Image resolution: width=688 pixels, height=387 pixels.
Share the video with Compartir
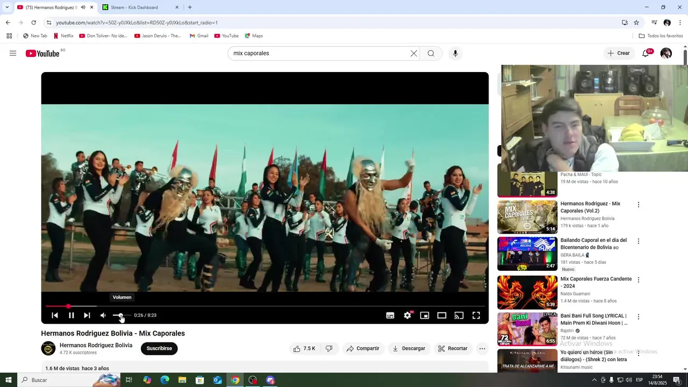coord(363,348)
